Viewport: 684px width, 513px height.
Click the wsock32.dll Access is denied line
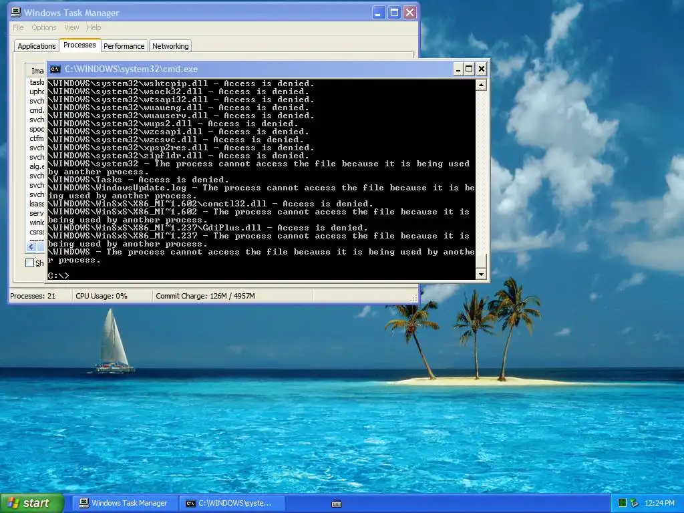pos(178,92)
